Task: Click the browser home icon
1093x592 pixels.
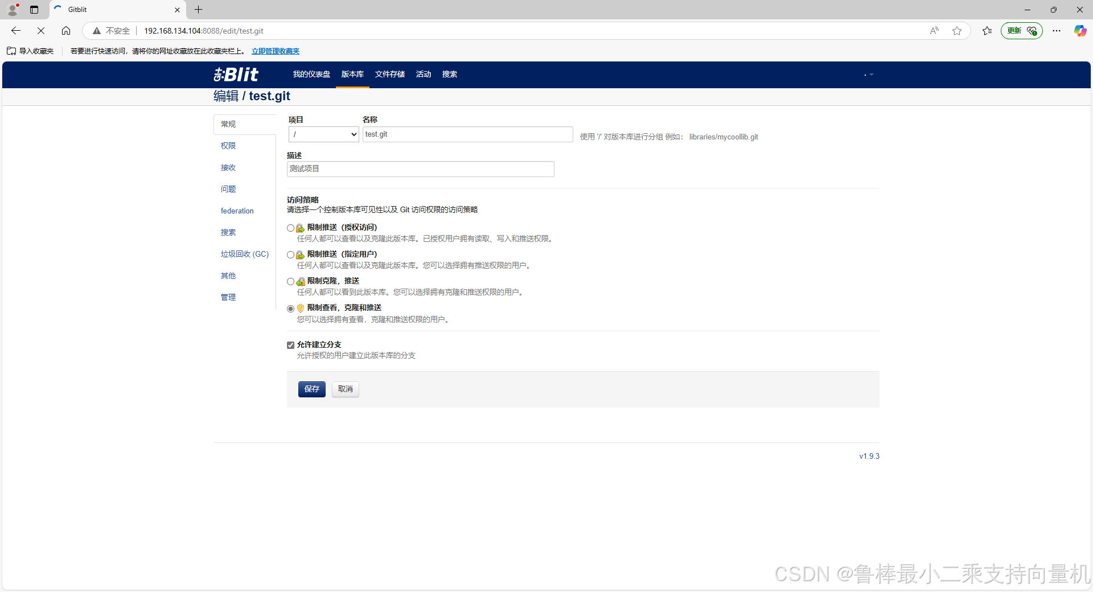Action: coord(66,31)
